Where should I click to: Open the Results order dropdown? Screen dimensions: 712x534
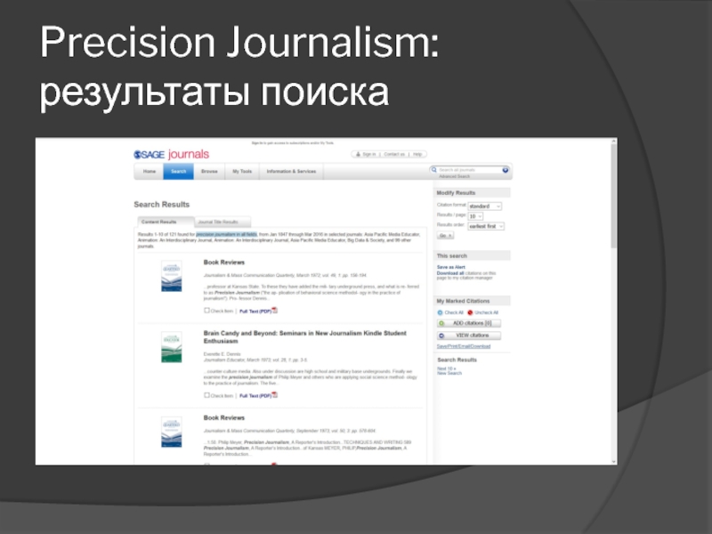tap(486, 226)
